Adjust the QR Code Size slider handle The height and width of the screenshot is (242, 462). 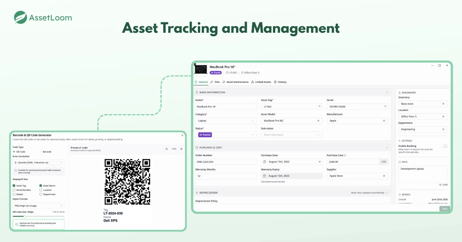pyautogui.click(x=25, y=216)
